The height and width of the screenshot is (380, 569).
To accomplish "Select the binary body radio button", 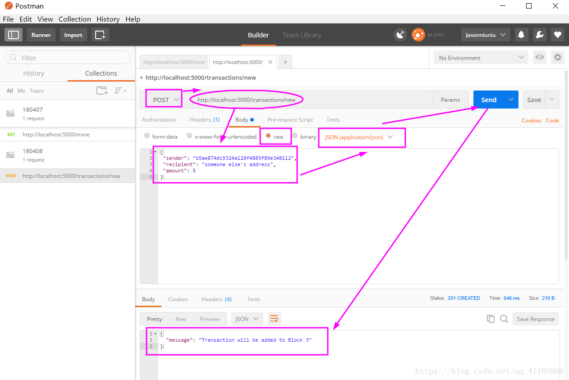I will tap(295, 136).
